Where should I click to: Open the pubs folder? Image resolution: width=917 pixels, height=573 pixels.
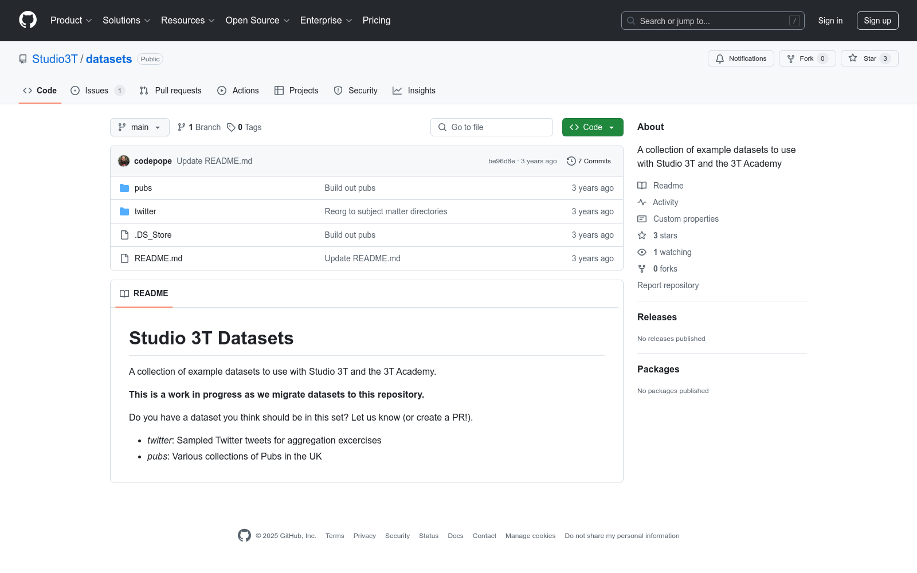pyautogui.click(x=143, y=188)
